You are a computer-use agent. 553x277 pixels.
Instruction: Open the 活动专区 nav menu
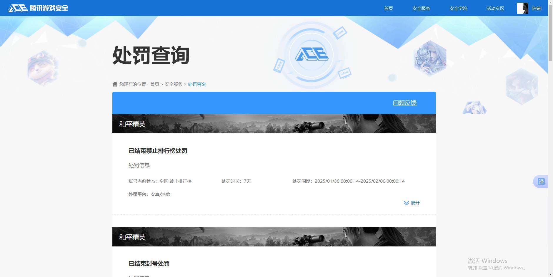click(x=495, y=8)
